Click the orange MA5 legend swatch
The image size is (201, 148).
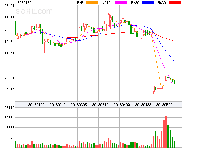click(92, 2)
